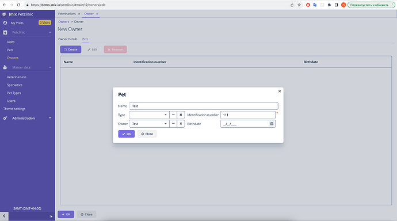Open Veterinarians in the sidebar
397x221 pixels.
(17, 77)
